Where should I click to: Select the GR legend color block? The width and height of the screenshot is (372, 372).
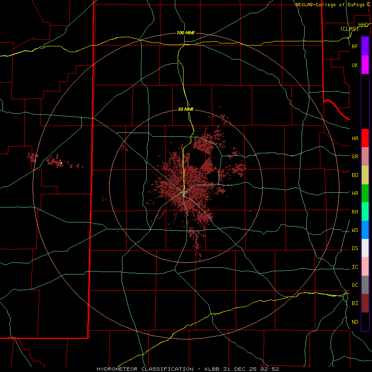(x=365, y=157)
